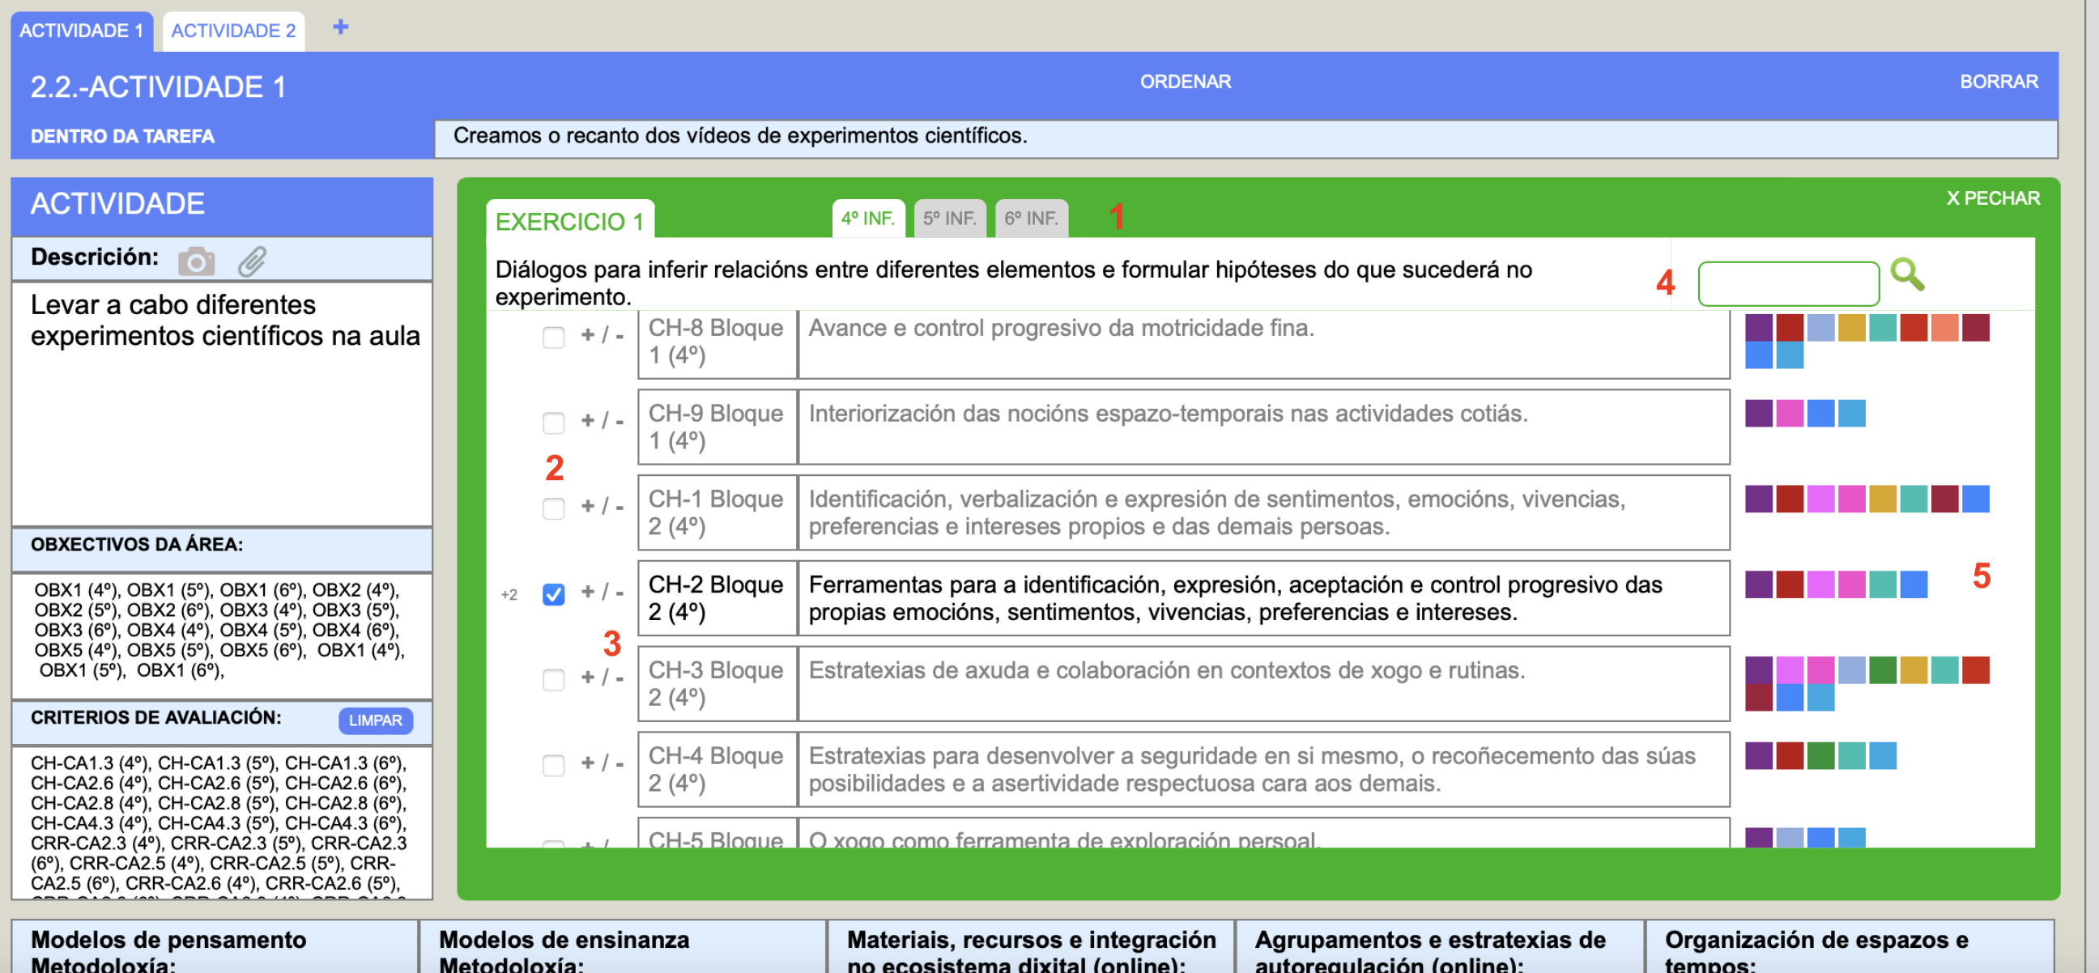Click the minus sign in the CH-9 row
Screen dimensions: 2099x973
(619, 422)
